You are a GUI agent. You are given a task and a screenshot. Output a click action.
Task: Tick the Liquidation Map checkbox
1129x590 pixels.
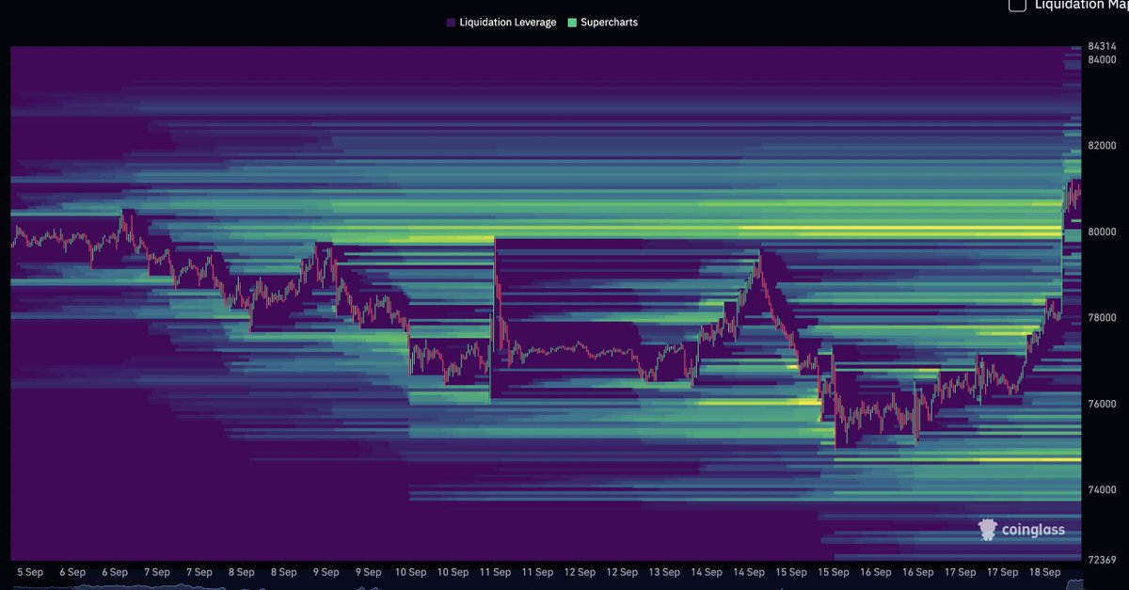click(1017, 5)
